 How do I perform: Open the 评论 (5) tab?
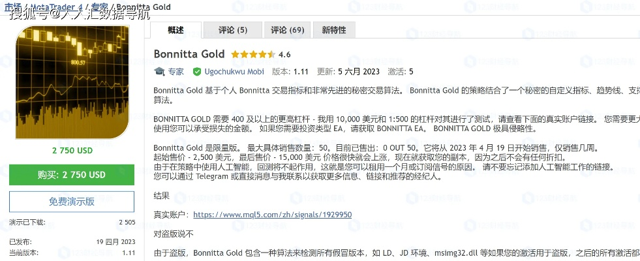pos(233,30)
